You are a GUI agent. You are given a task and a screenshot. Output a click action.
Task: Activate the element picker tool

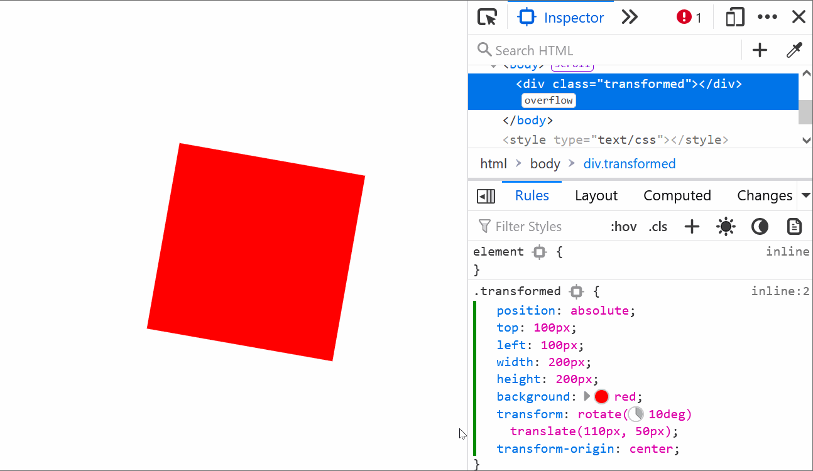(487, 17)
